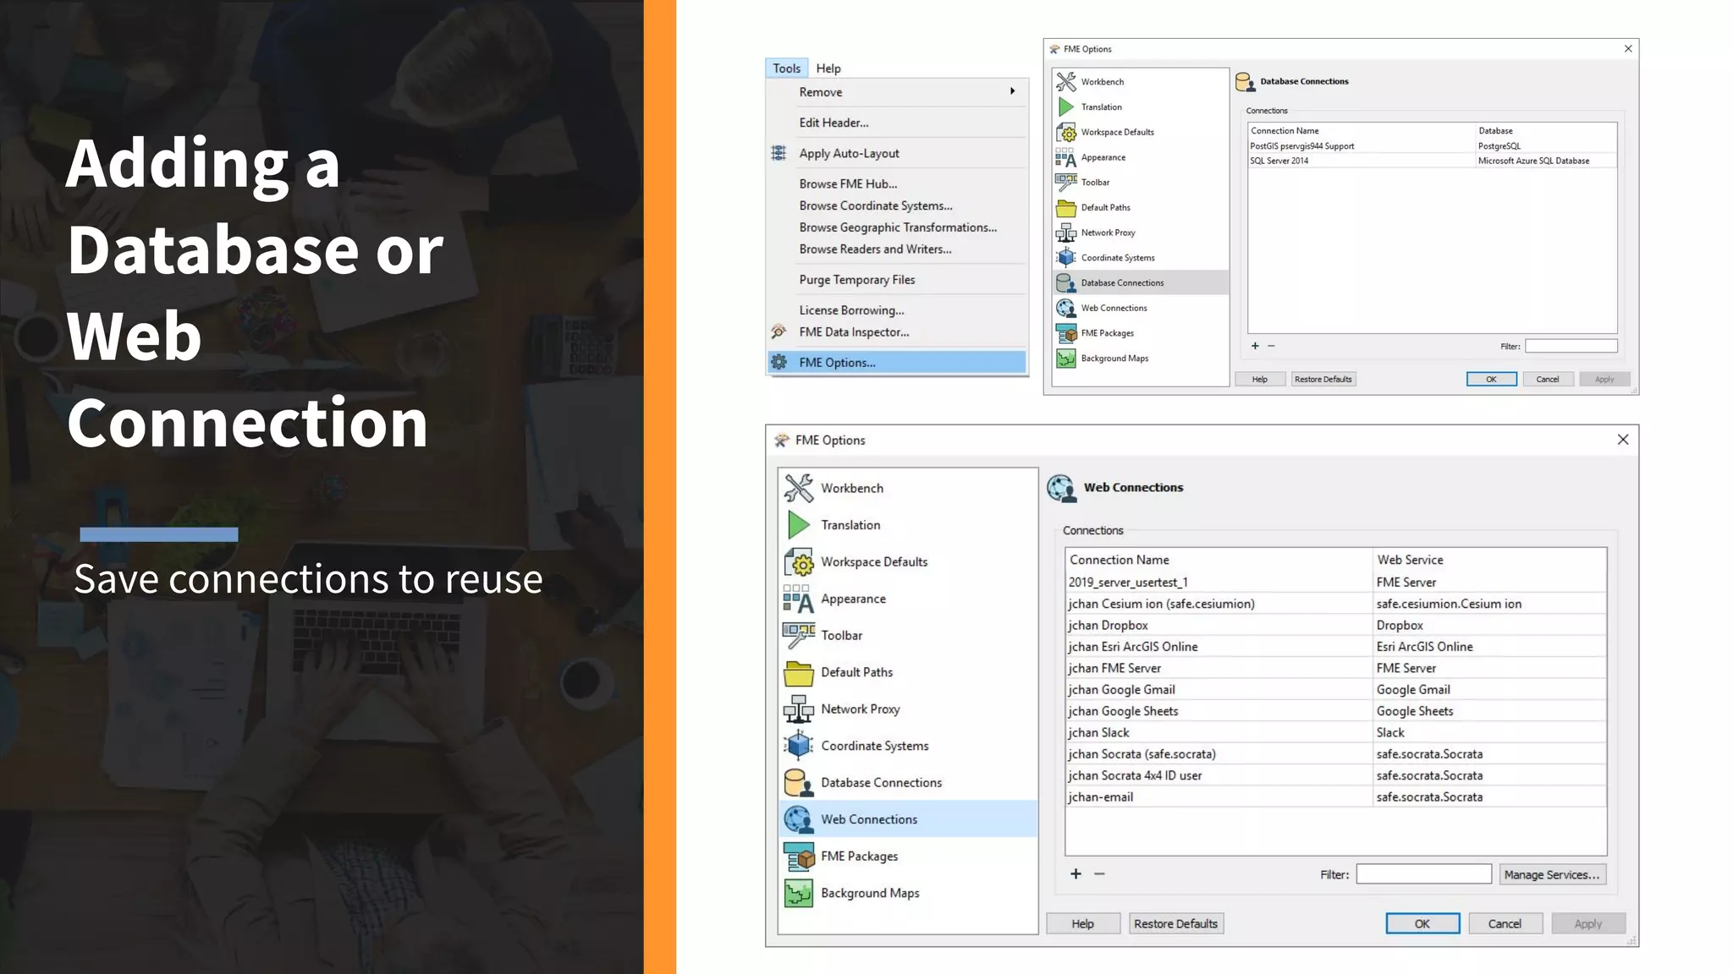Viewport: 1733px width, 974px height.
Task: Click the FME Packages icon in the small dialog
Action: click(x=1066, y=333)
